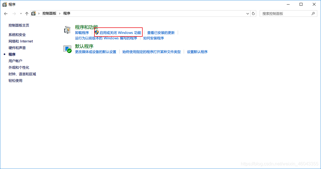Open 外观和个性化 category
Image resolution: width=321 pixels, height=169 pixels.
coord(19,68)
